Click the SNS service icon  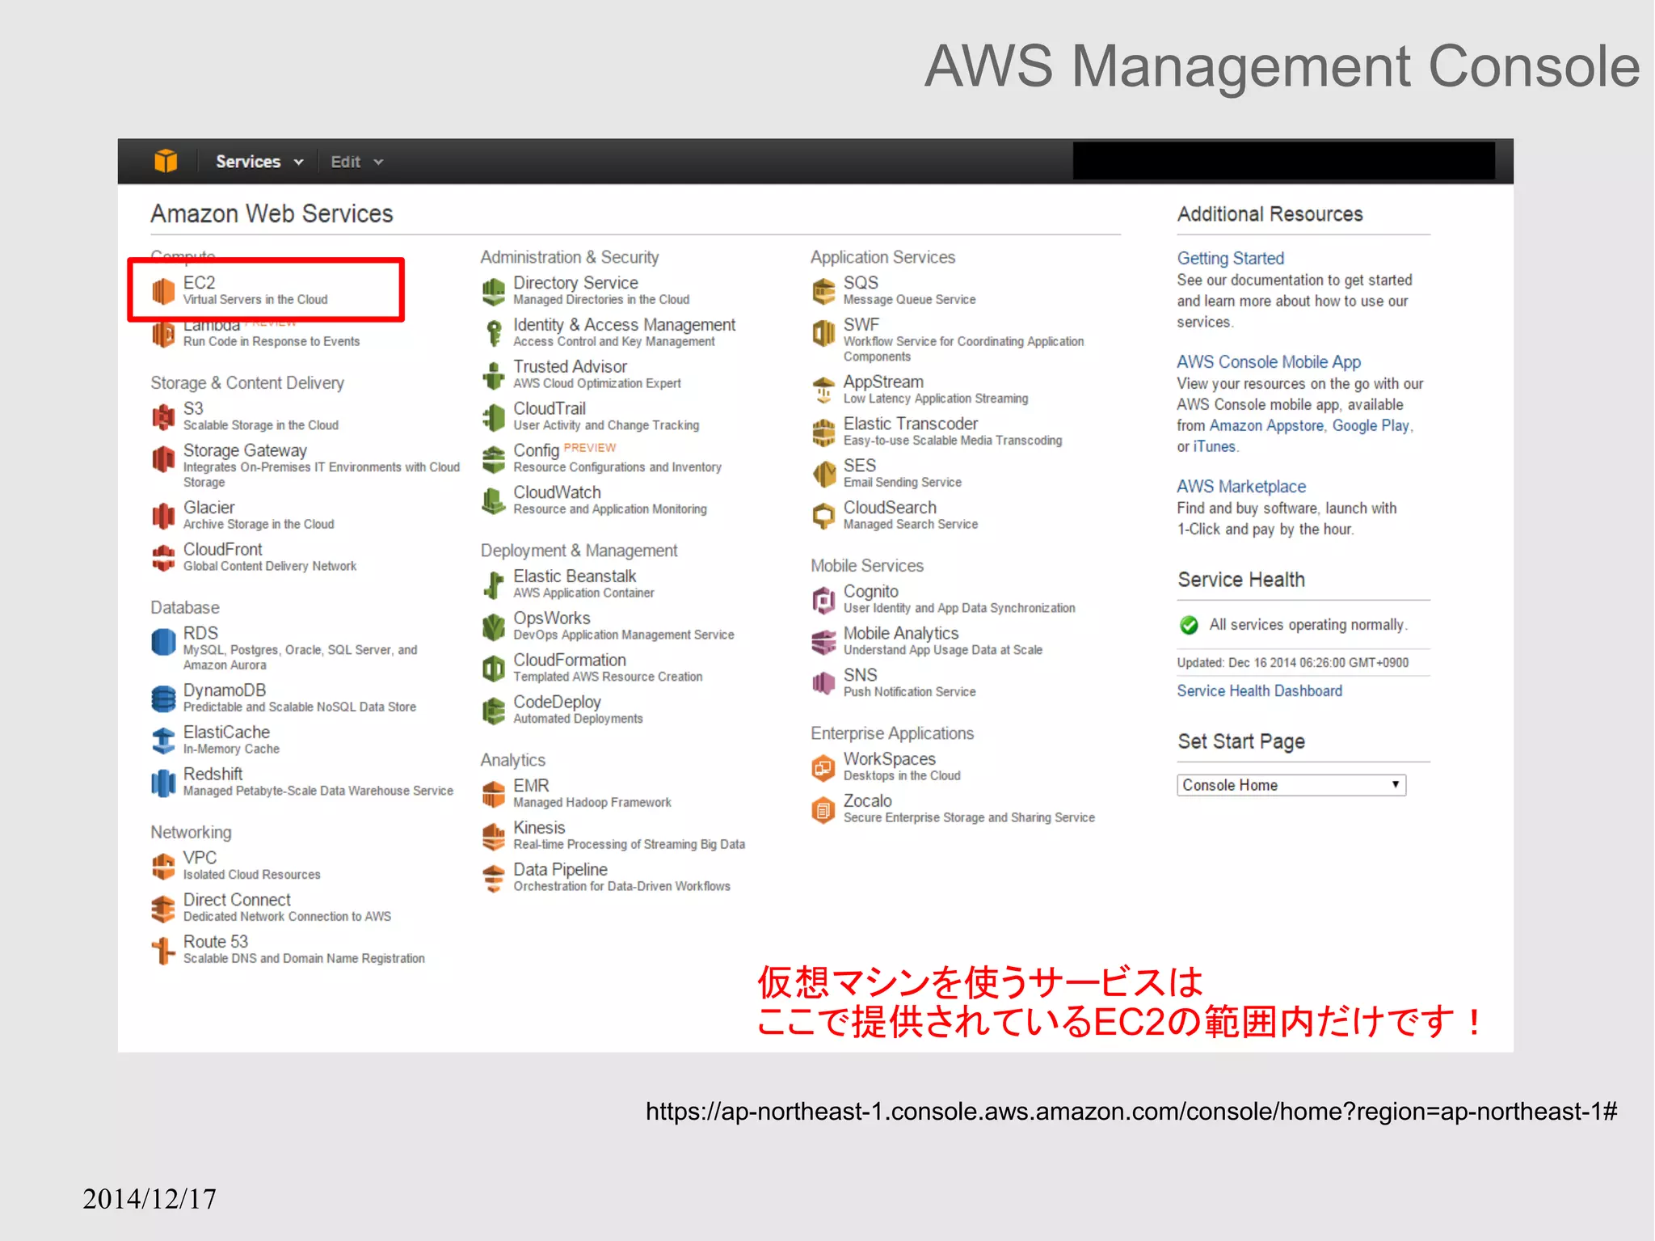tap(823, 684)
